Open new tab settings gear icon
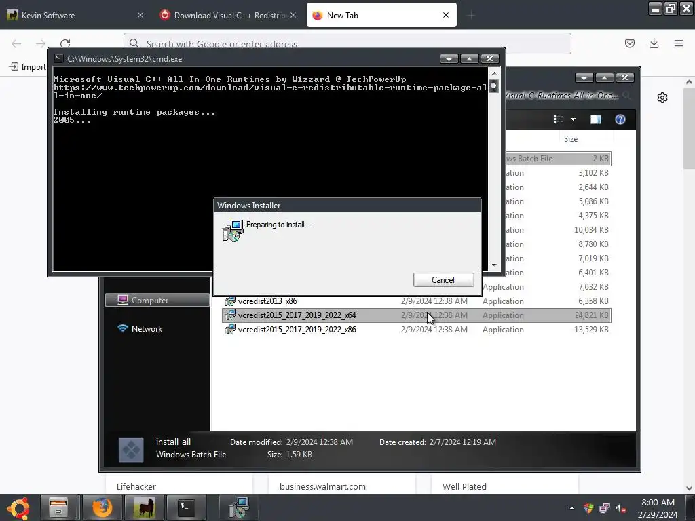The image size is (695, 521). [662, 98]
